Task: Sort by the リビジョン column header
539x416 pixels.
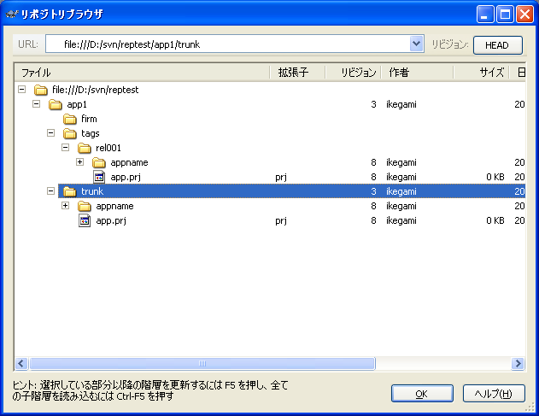Action: (353, 73)
